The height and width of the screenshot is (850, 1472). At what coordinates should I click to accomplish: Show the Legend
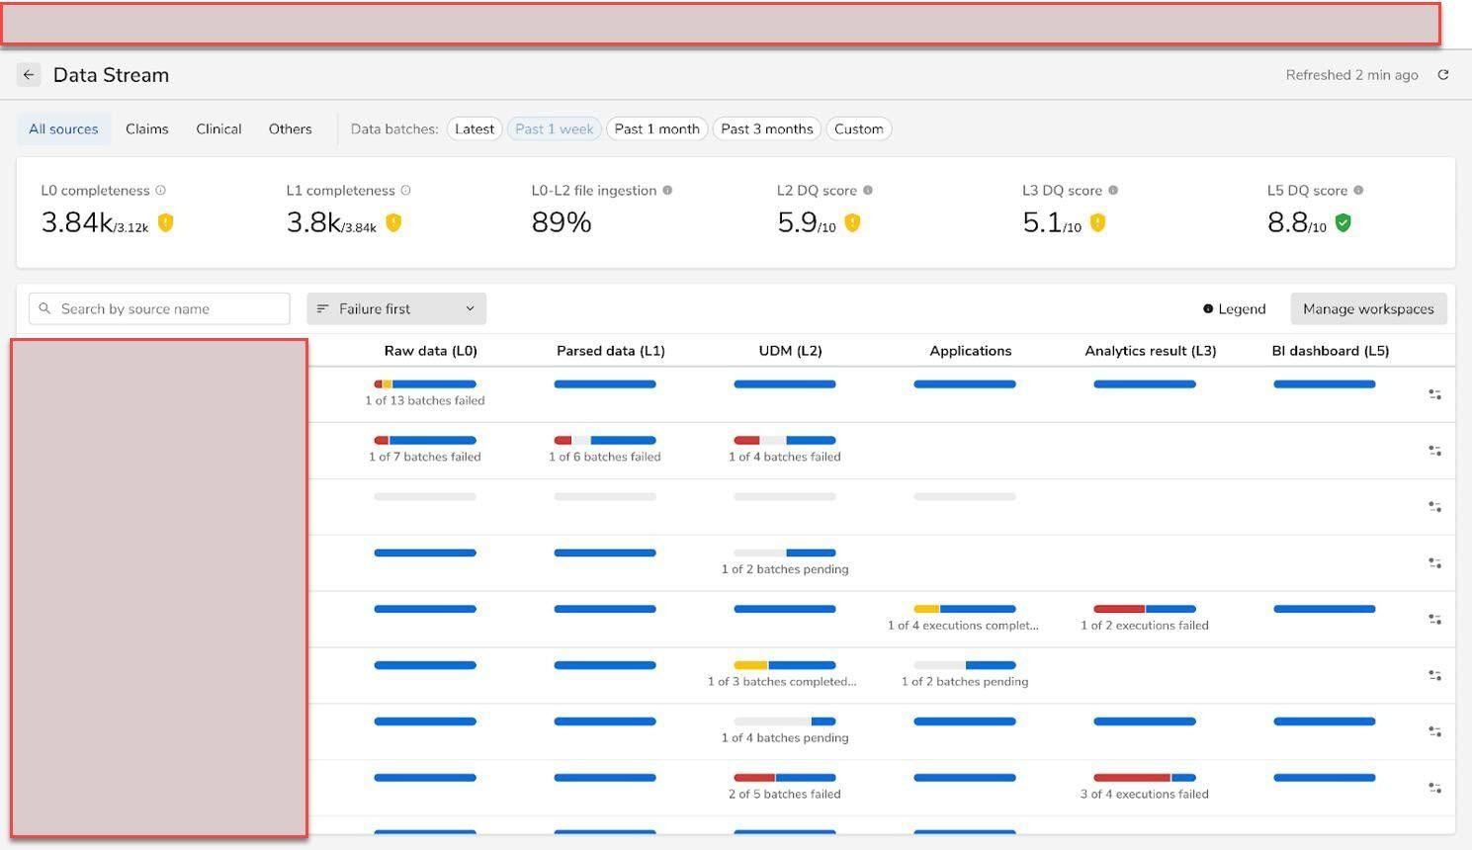[x=1234, y=309]
